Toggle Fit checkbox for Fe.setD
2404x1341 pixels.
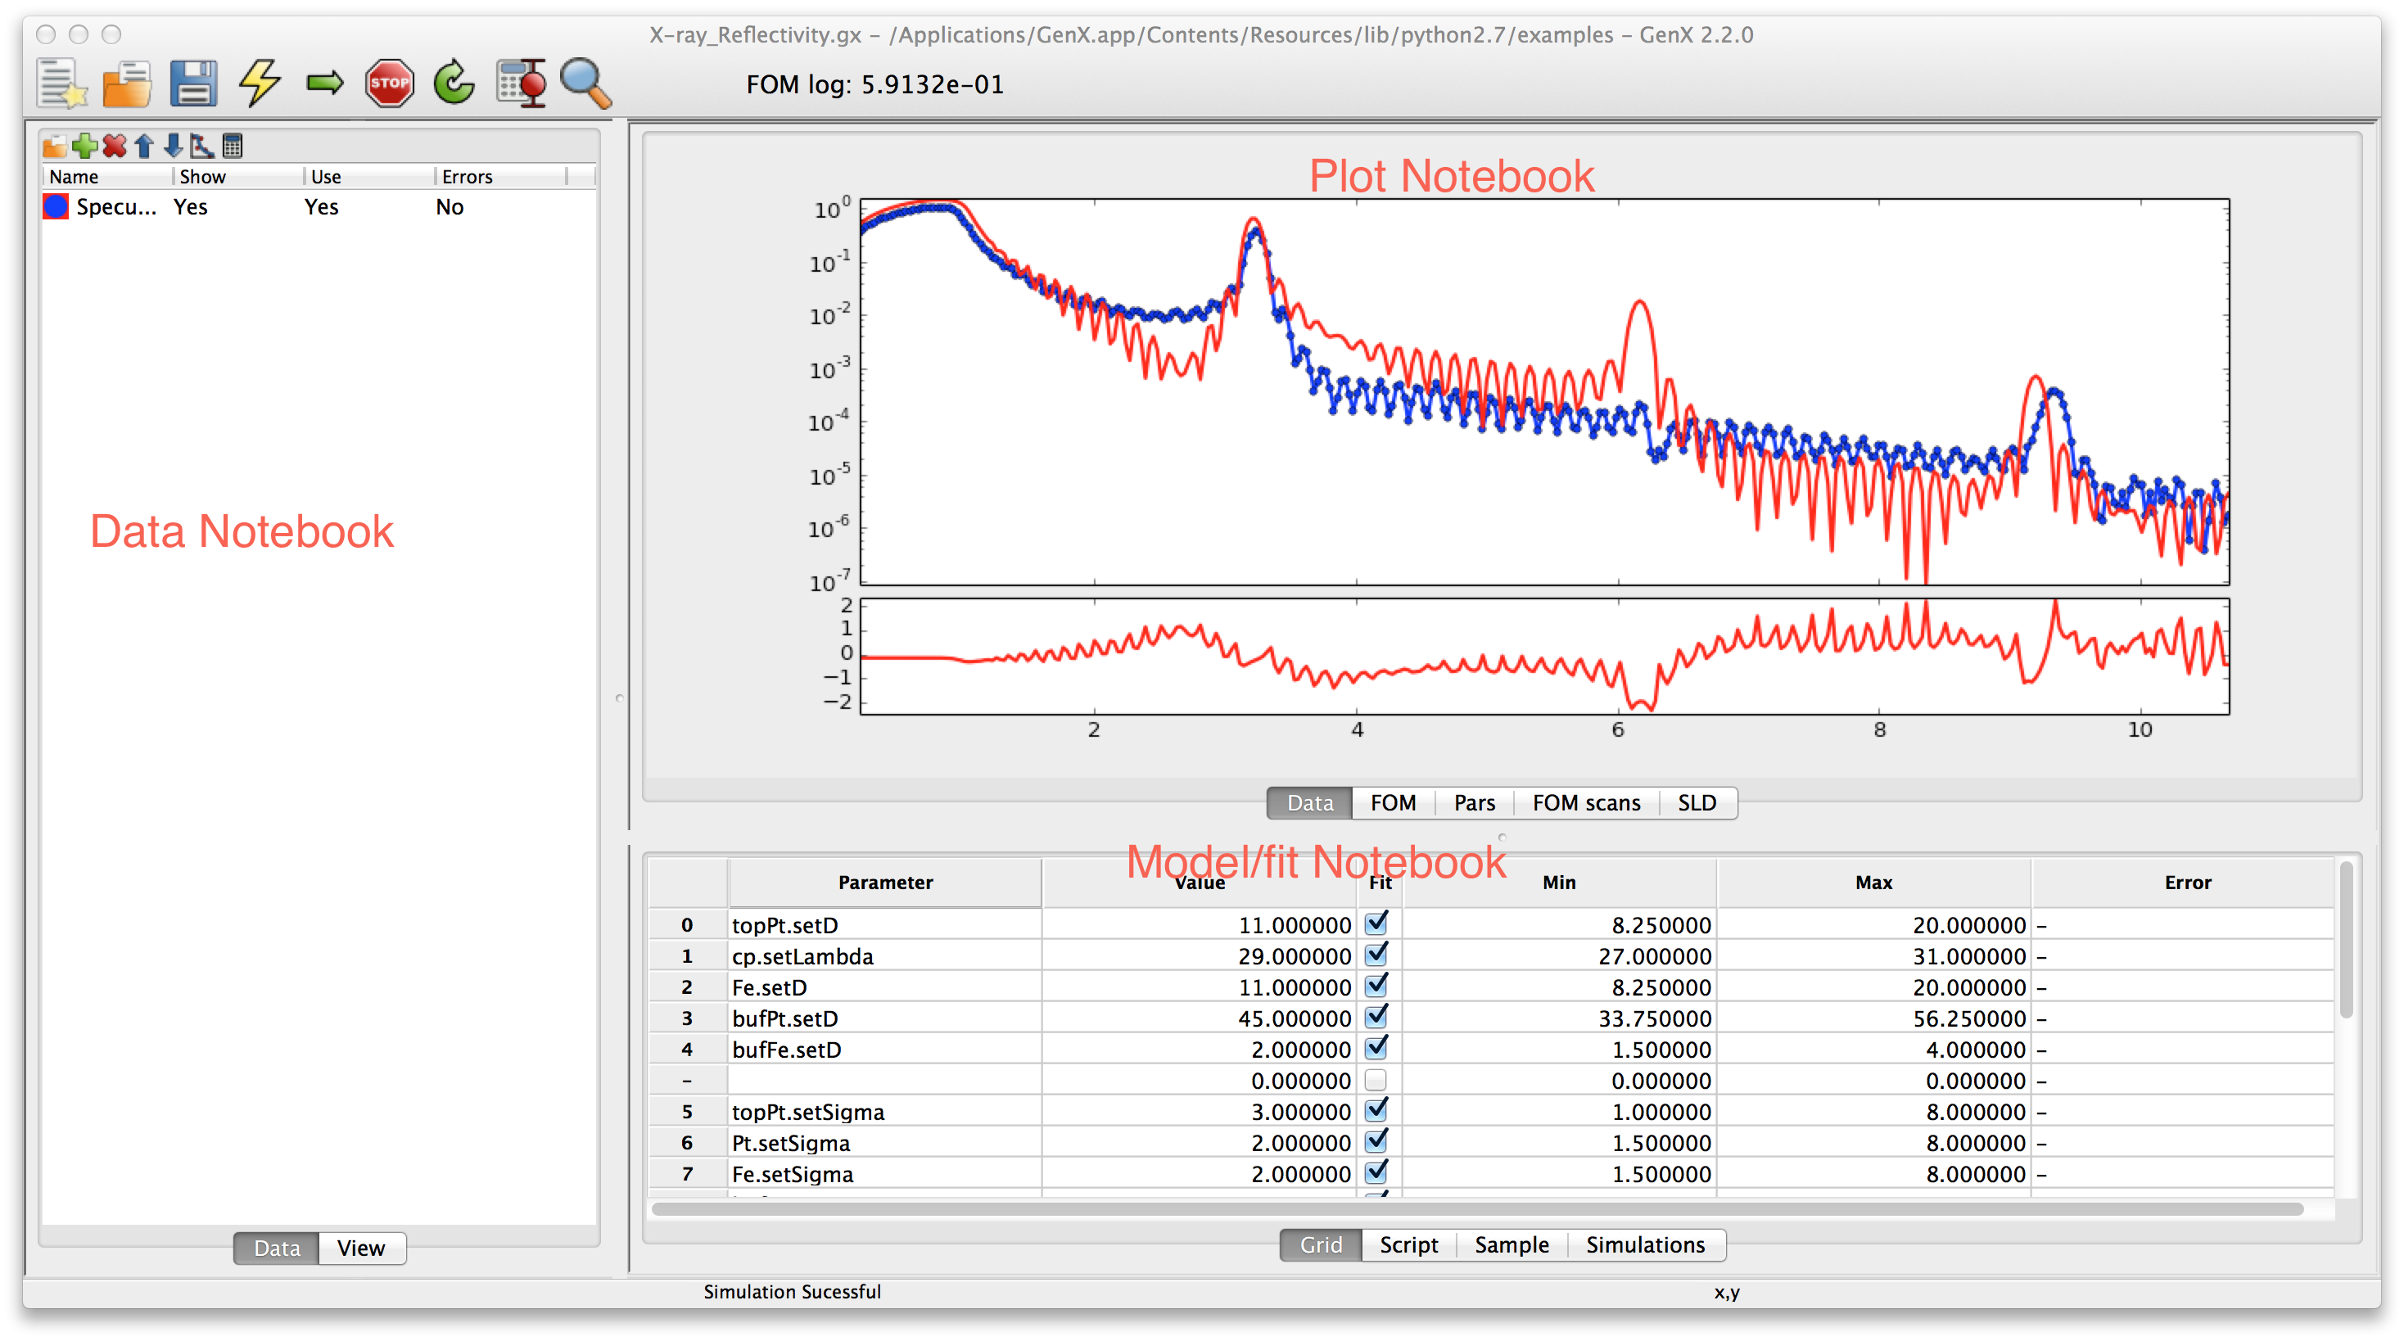click(1376, 986)
